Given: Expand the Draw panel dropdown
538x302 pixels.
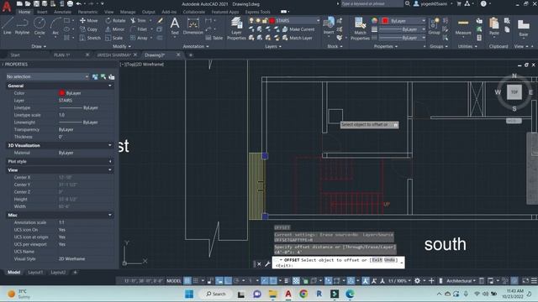Looking at the screenshot, I should (x=39, y=46).
